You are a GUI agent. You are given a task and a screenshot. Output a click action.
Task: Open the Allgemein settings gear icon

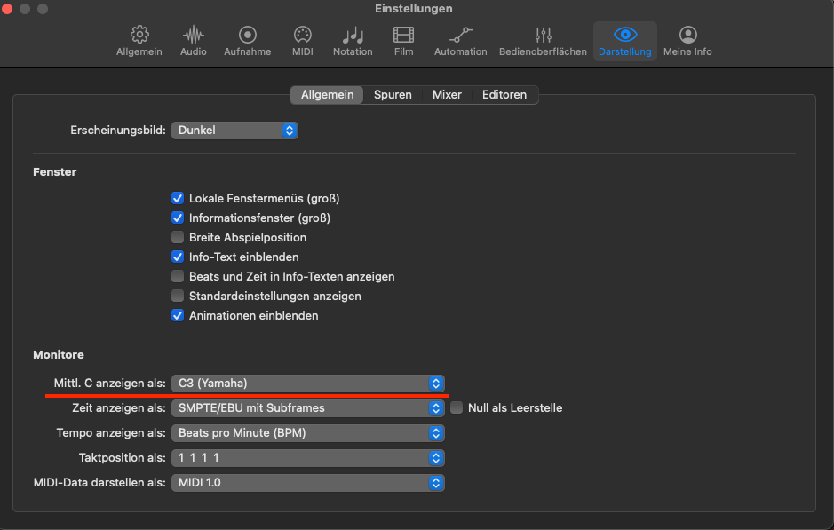[139, 41]
